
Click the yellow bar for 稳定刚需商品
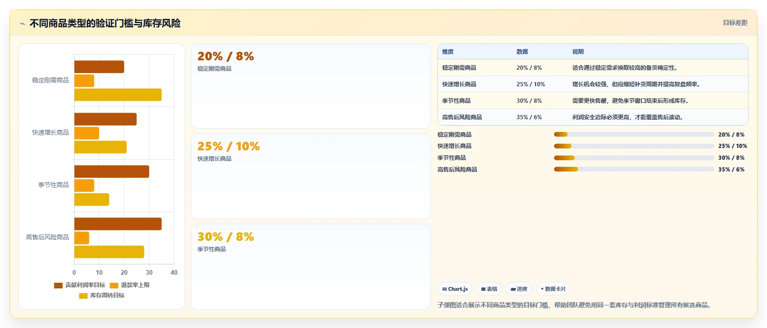(x=118, y=95)
